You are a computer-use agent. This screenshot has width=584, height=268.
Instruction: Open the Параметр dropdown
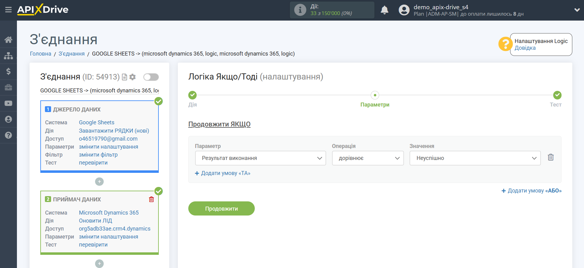pos(260,158)
